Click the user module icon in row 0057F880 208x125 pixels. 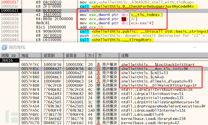point(99,77)
